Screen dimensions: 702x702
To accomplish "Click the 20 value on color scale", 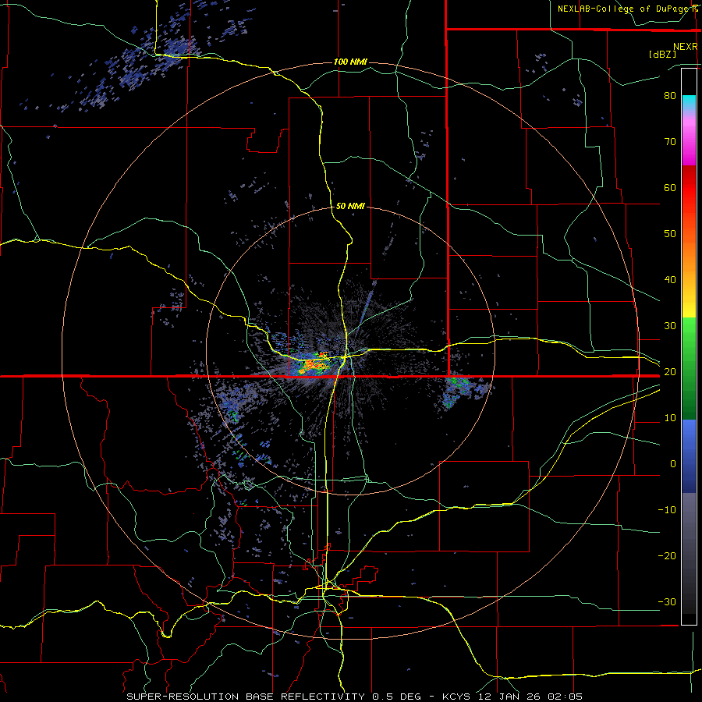I will [670, 372].
